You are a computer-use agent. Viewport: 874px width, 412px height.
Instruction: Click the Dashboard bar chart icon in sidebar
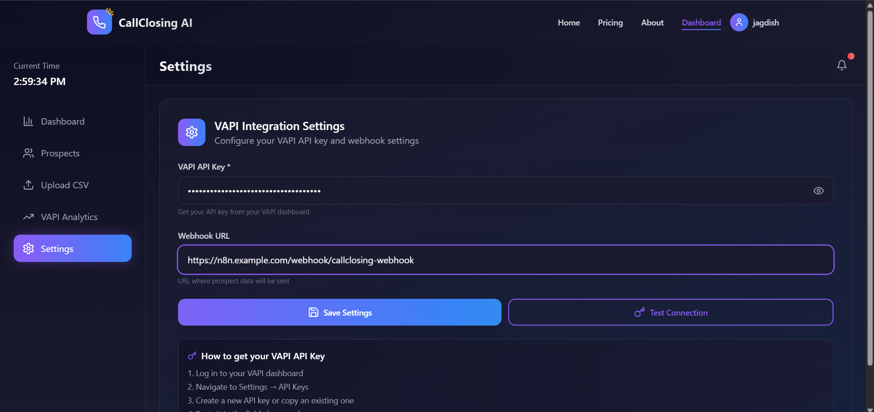click(28, 121)
